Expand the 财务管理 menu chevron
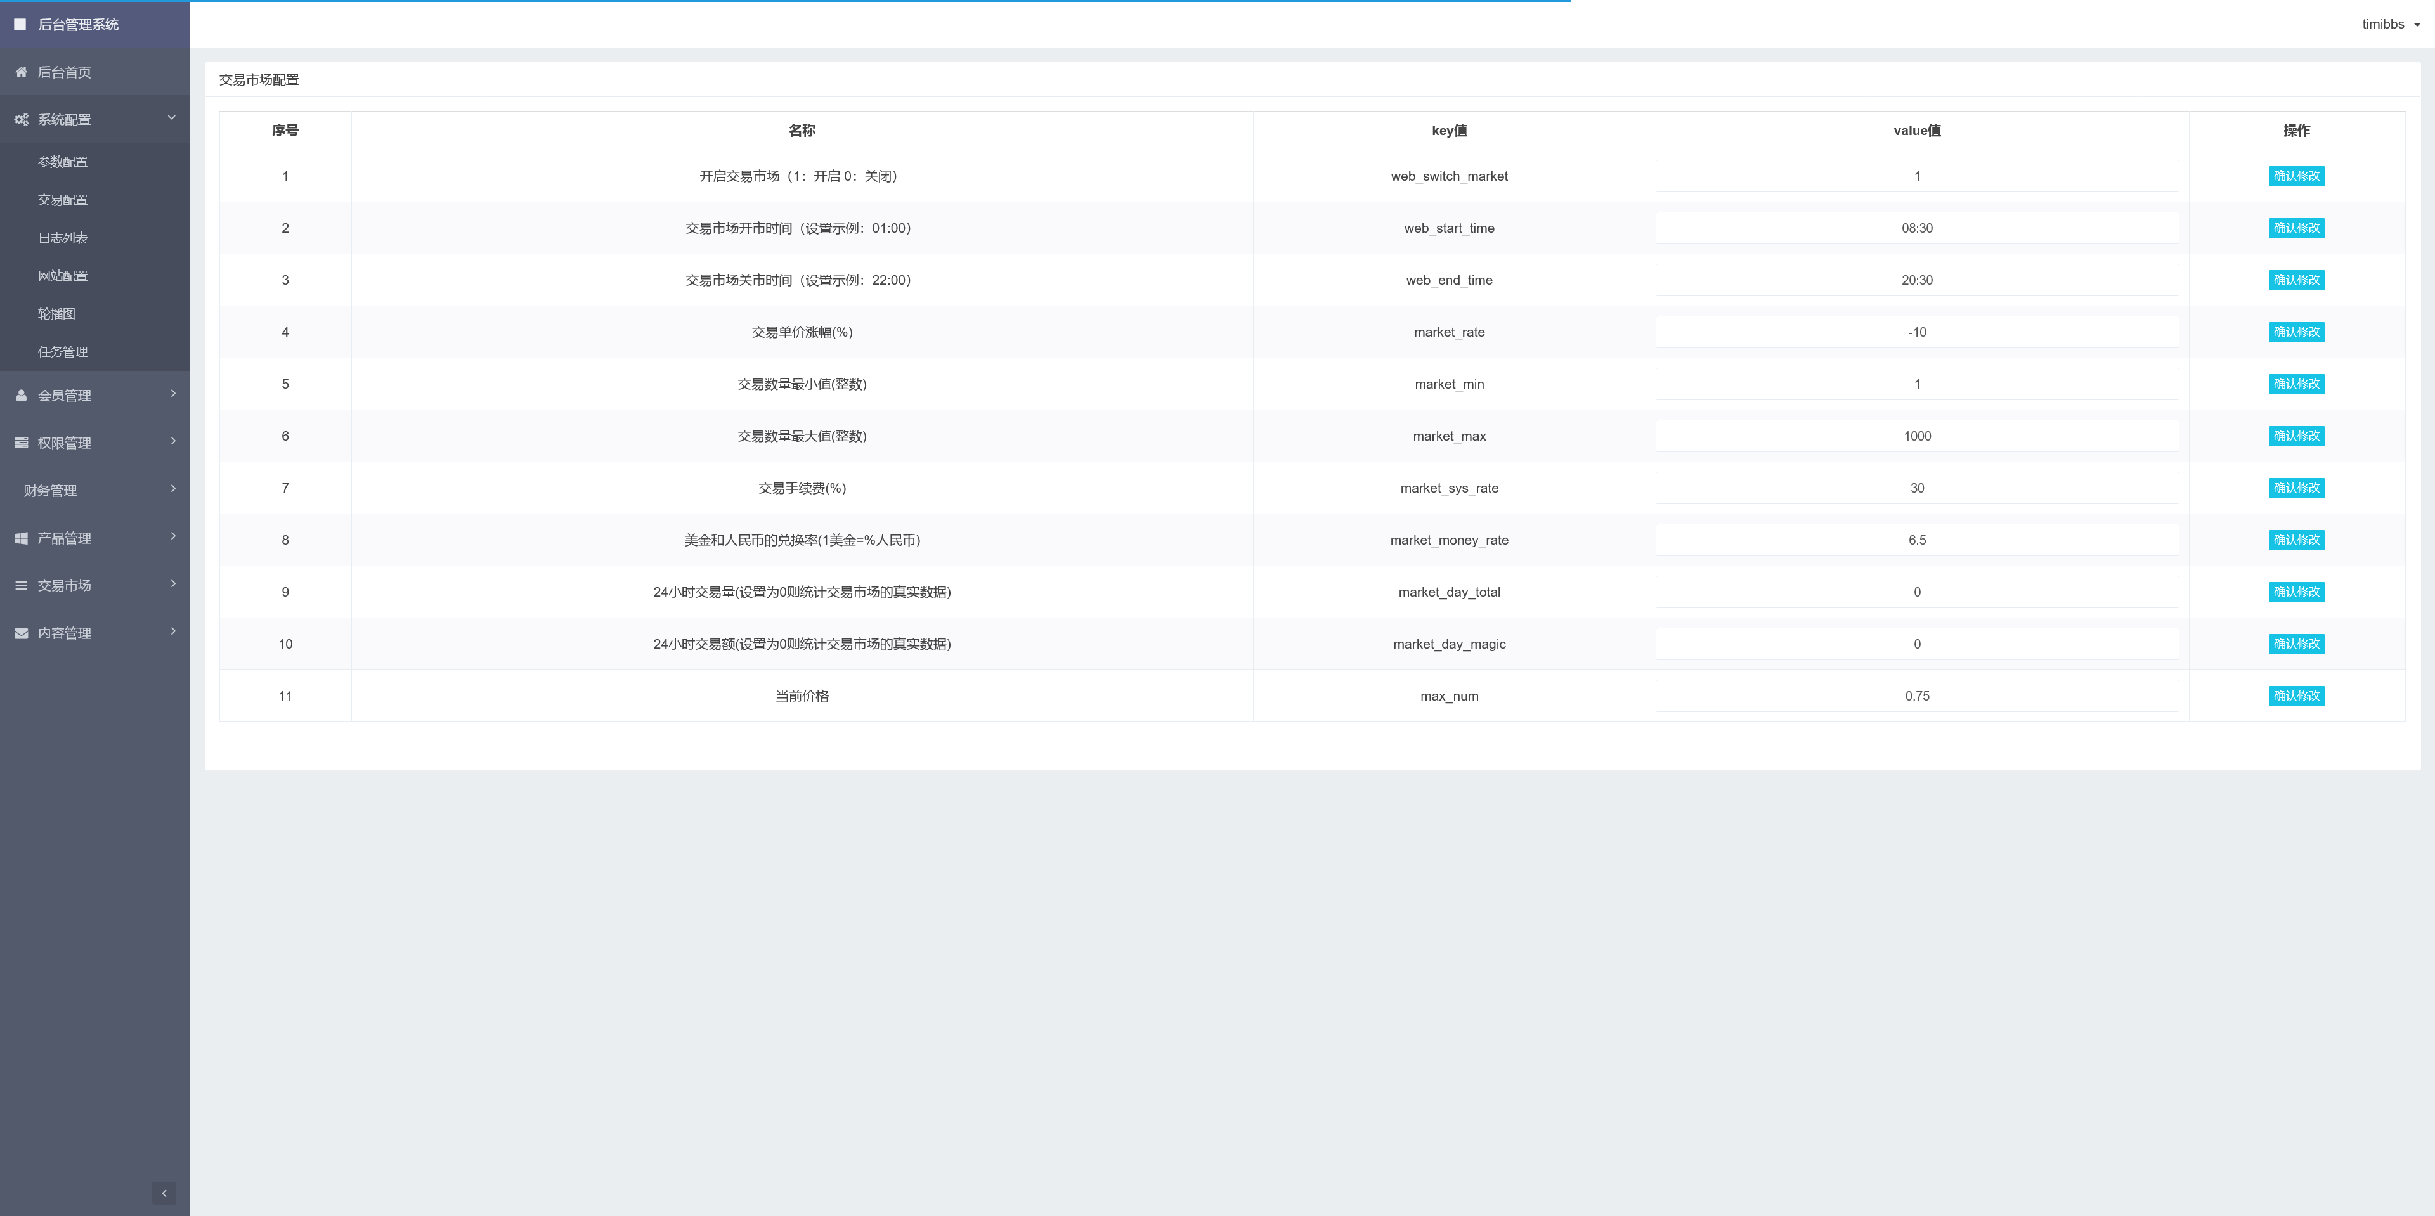2435x1216 pixels. (173, 488)
